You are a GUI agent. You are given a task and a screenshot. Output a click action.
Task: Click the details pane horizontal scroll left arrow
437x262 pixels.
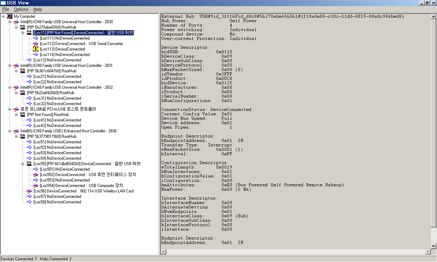(x=163, y=252)
